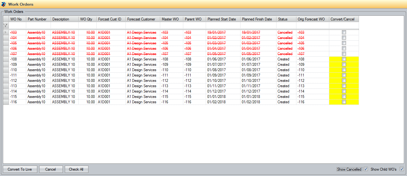Viewport: 407px width, 176px height.
Task: Click the Planned Start Date filter cell
Action: click(x=223, y=25)
